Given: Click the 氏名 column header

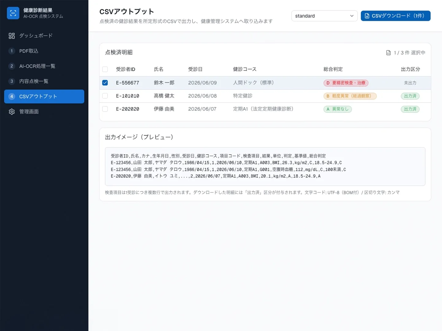Looking at the screenshot, I should coord(159,69).
